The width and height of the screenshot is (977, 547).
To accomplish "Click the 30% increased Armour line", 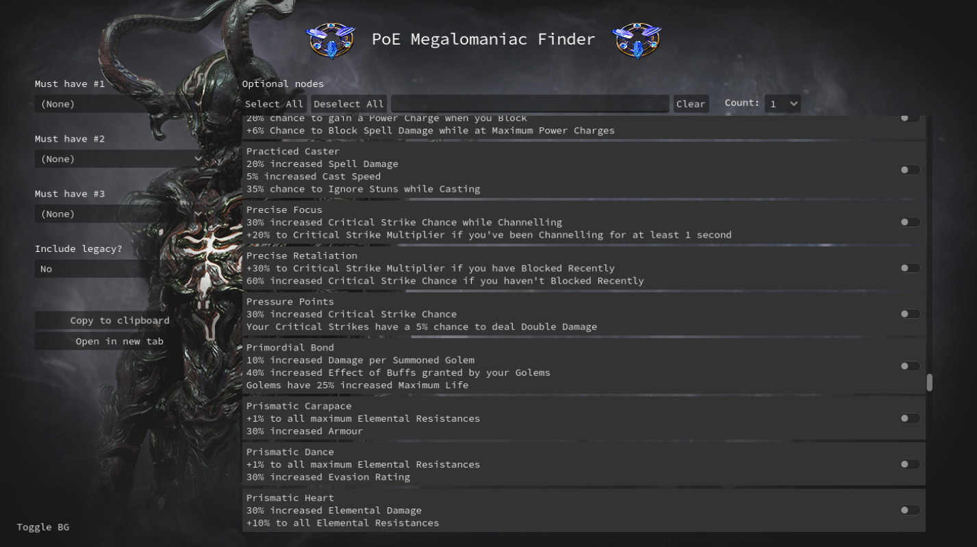I will (x=305, y=431).
